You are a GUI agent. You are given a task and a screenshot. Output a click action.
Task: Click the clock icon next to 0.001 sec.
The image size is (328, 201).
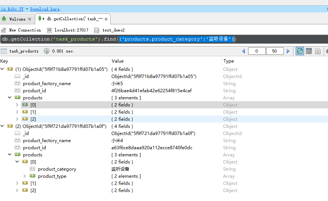click(46, 51)
